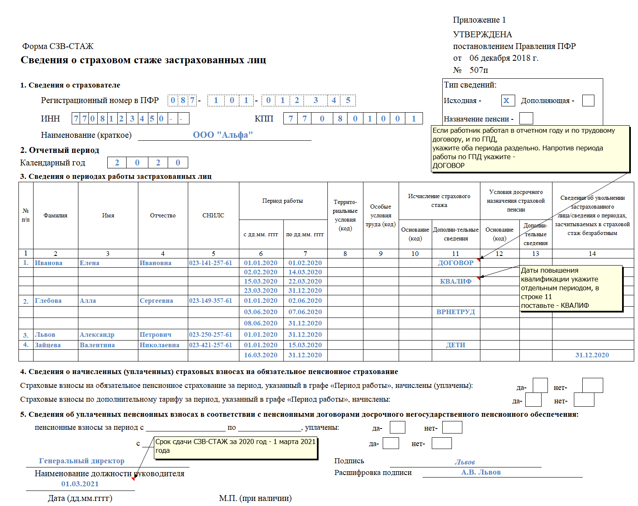638x506 pixels.
Task: Select the first name cell Александр
Action: (x=108, y=335)
